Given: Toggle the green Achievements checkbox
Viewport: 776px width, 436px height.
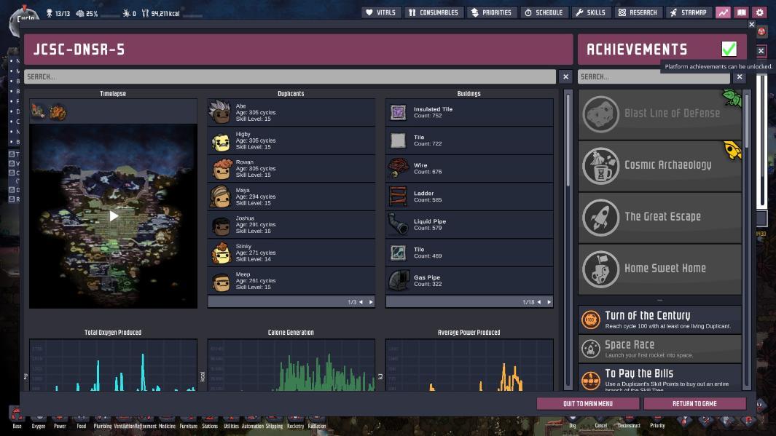Looking at the screenshot, I should click(729, 49).
